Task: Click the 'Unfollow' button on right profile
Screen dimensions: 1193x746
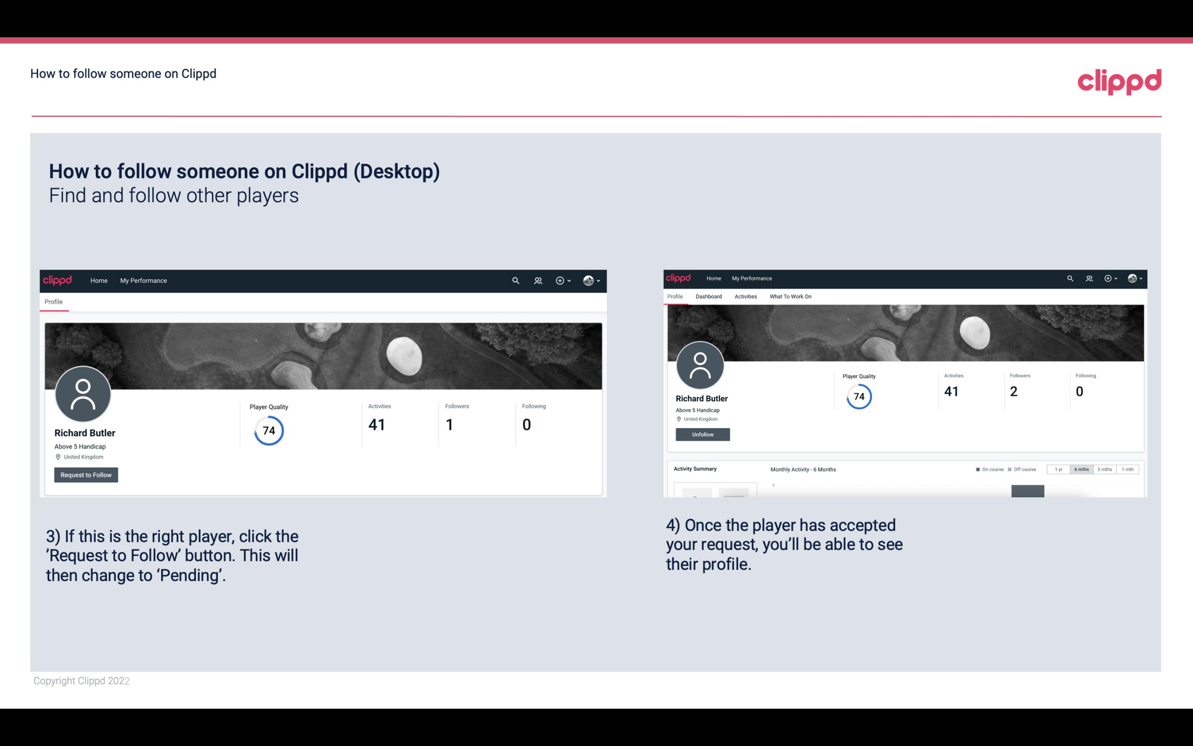Action: (702, 434)
